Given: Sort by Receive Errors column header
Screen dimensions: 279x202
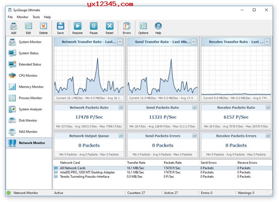Looking at the screenshot, I should (x=247, y=162).
